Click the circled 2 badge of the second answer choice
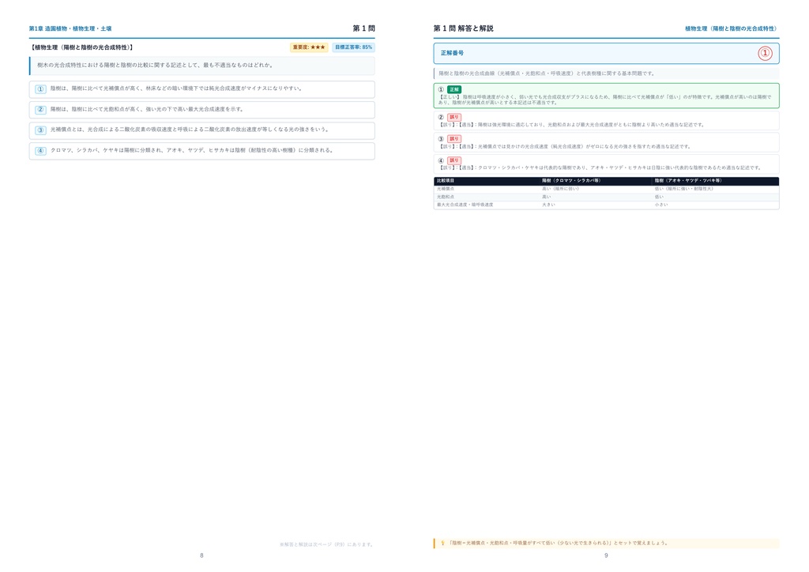 41,109
